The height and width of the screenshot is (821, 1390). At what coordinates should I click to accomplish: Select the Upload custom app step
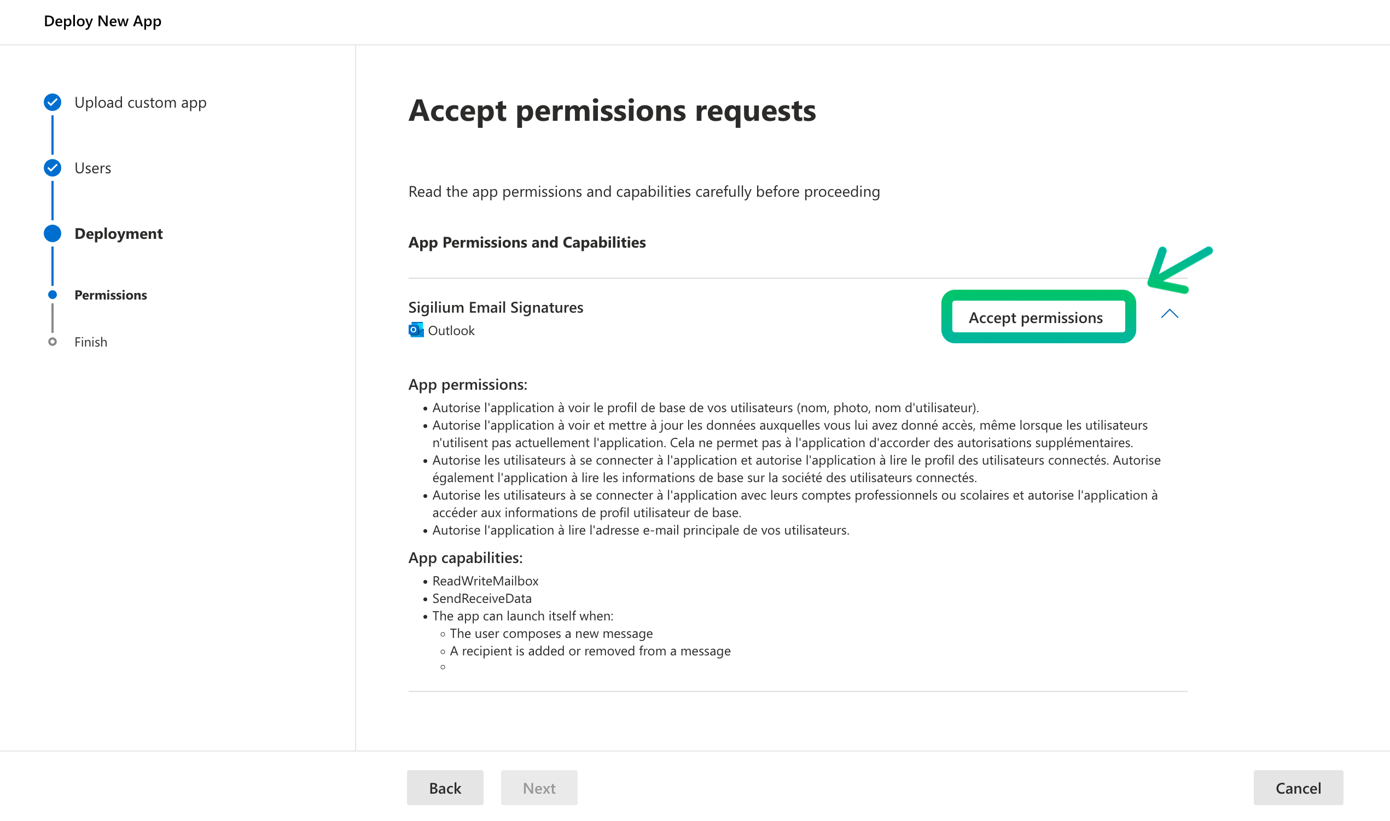(140, 102)
